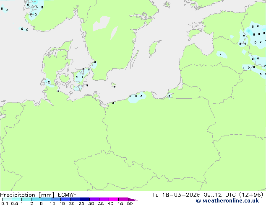
Task: Click the legend value '10'
Action: click(x=52, y=203)
